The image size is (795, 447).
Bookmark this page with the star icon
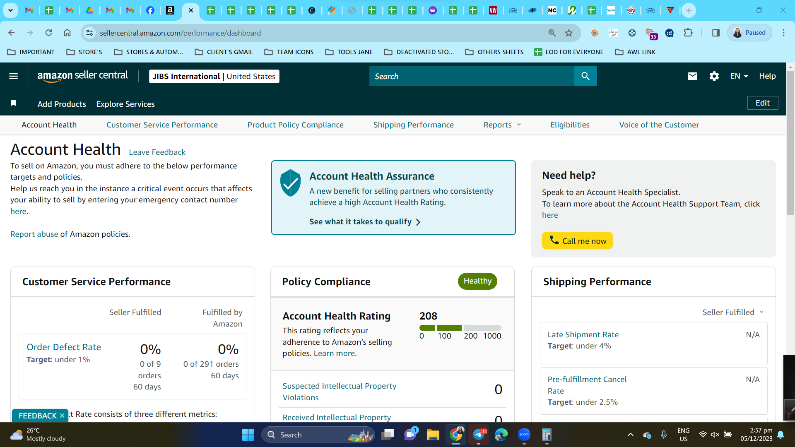coord(569,33)
